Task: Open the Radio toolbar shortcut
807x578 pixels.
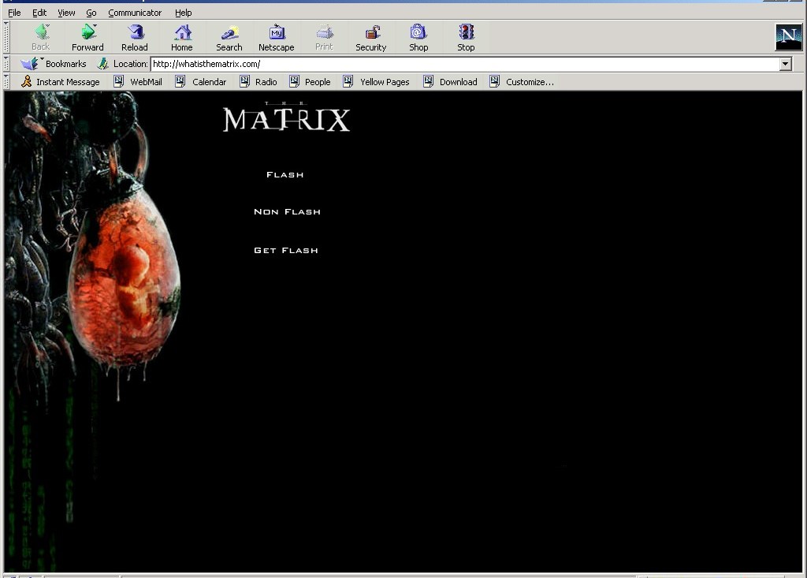Action: tap(258, 82)
